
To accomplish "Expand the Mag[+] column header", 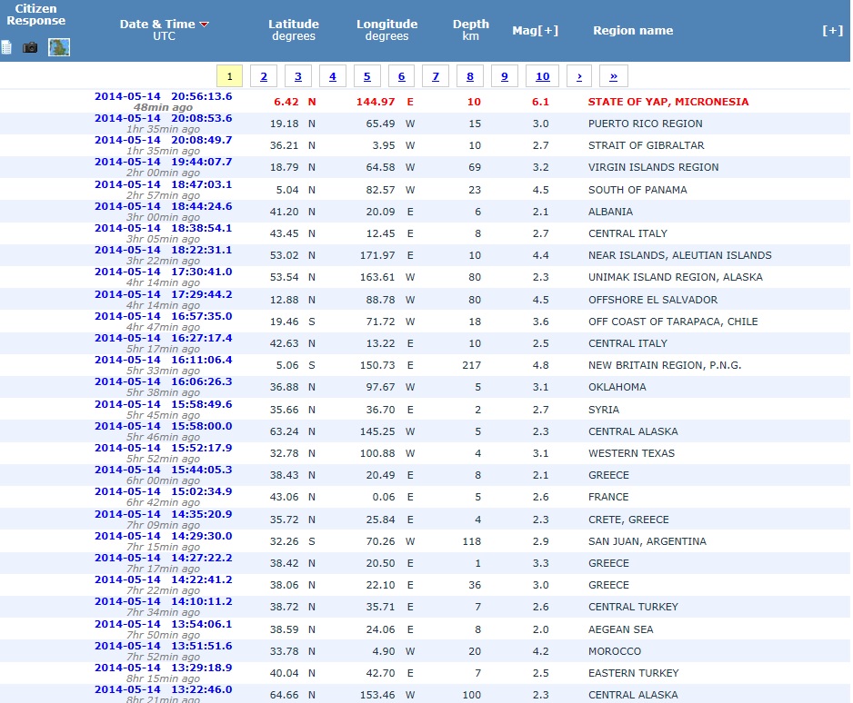I will click(536, 30).
